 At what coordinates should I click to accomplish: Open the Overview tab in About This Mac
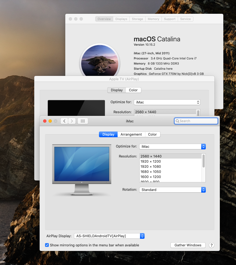(x=104, y=19)
